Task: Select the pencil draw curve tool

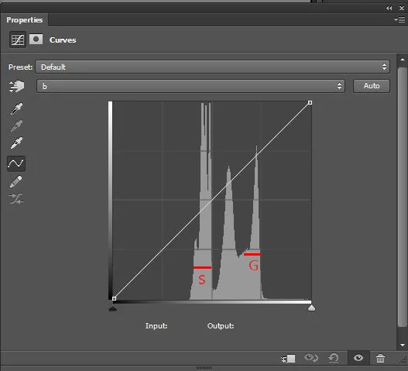Action: 16,181
